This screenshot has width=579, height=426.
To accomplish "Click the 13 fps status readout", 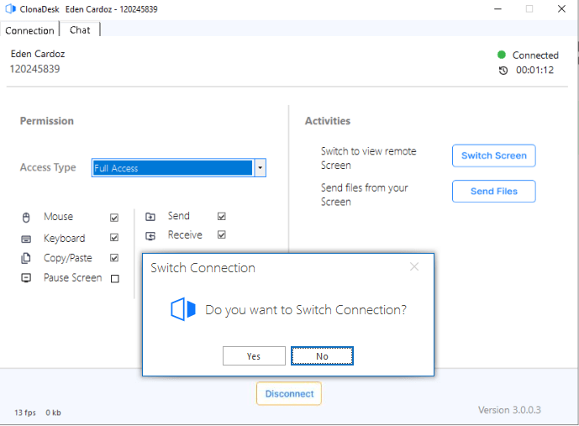I will pos(25,413).
